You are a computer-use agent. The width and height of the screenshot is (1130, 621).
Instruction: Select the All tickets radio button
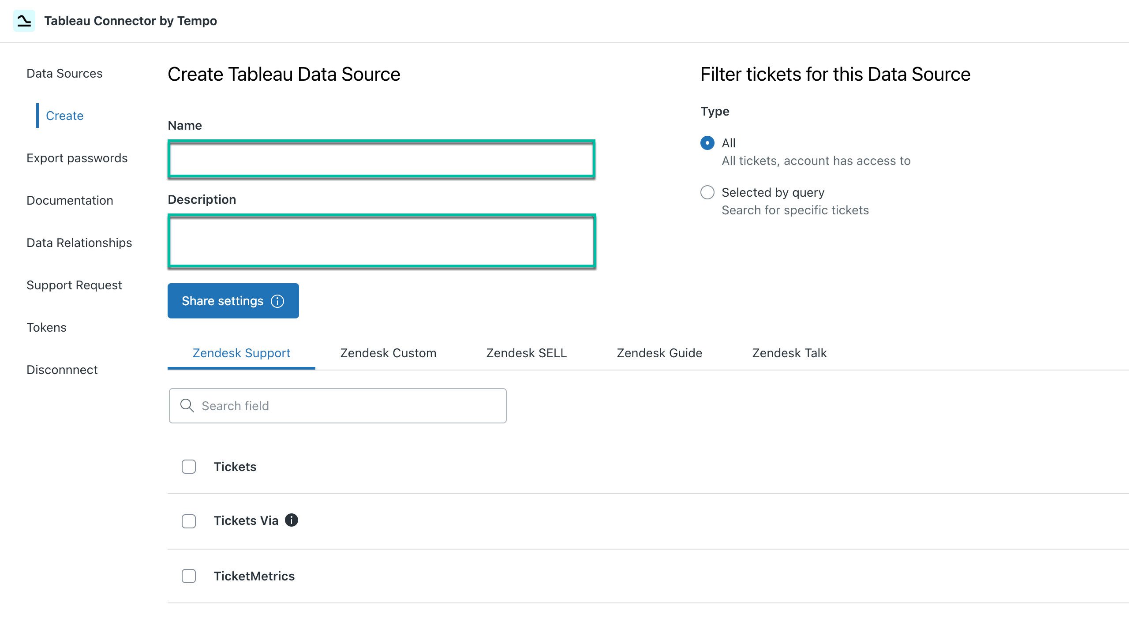[707, 143]
